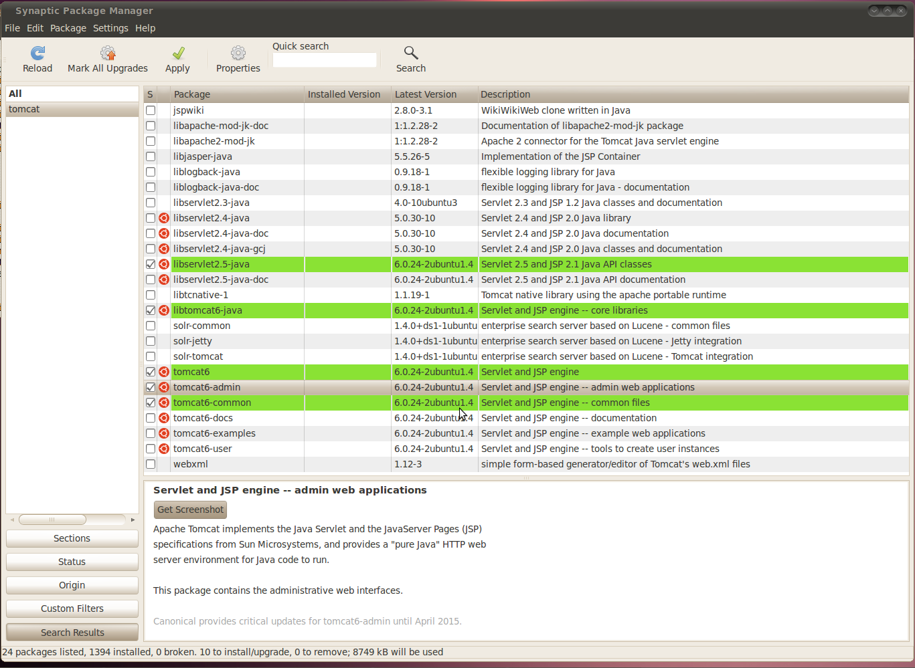Select the liblogback-java package row

click(526, 172)
